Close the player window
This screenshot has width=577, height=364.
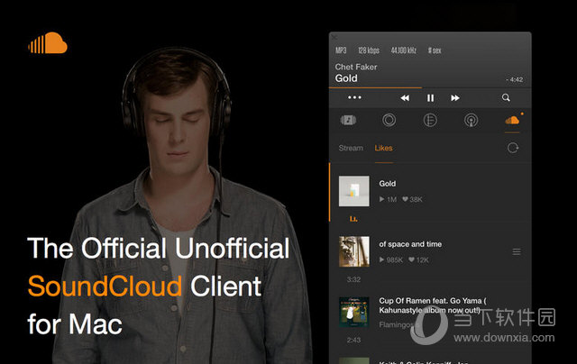point(334,37)
